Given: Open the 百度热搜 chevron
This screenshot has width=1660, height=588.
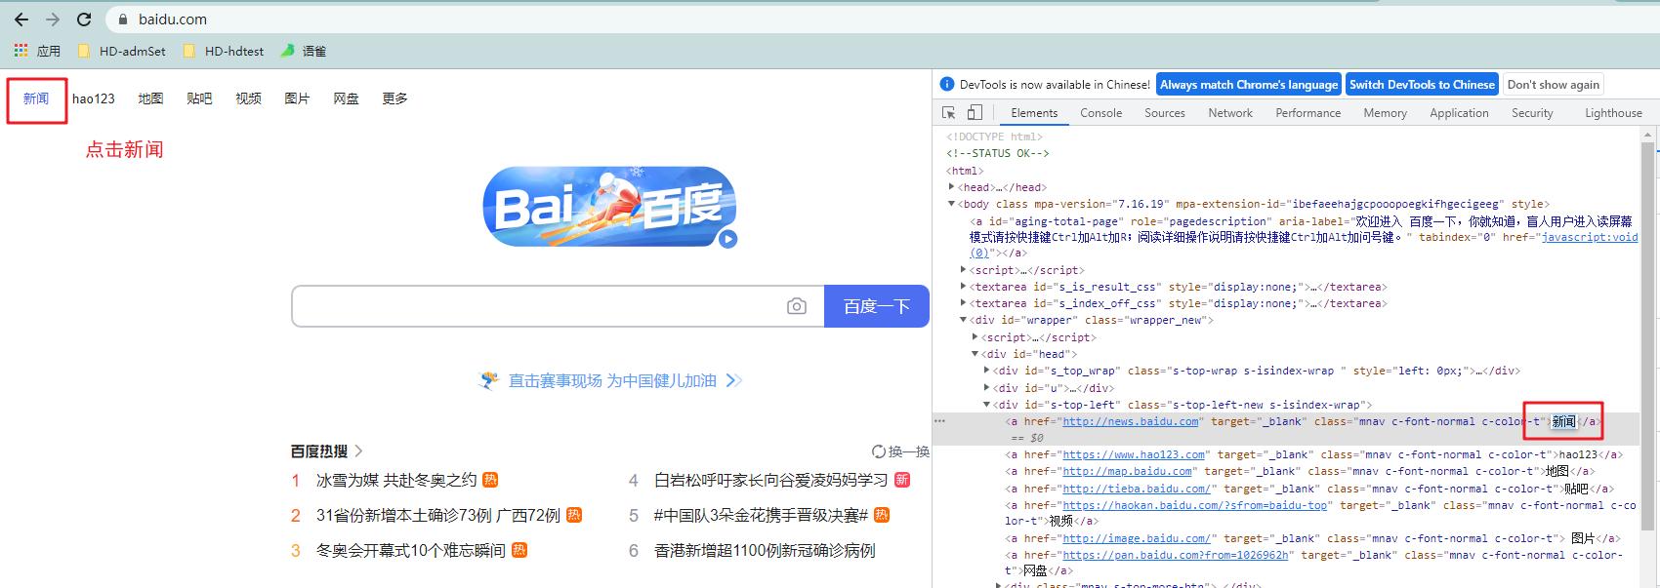Looking at the screenshot, I should pos(358,451).
